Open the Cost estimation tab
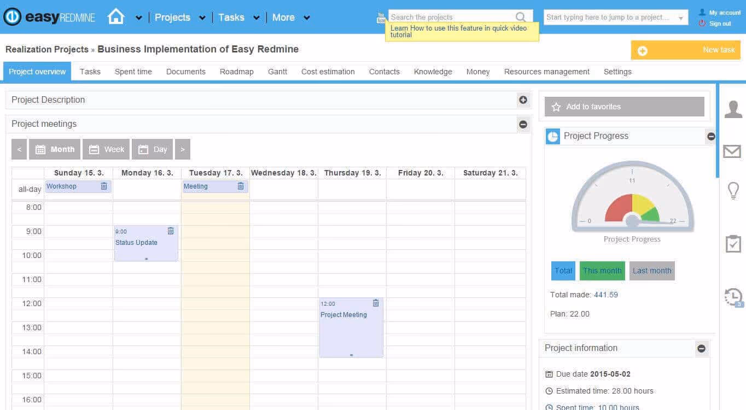The width and height of the screenshot is (746, 410). 328,72
